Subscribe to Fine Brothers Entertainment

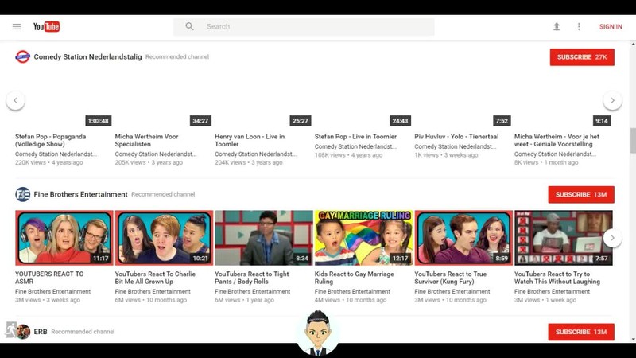[x=581, y=195]
